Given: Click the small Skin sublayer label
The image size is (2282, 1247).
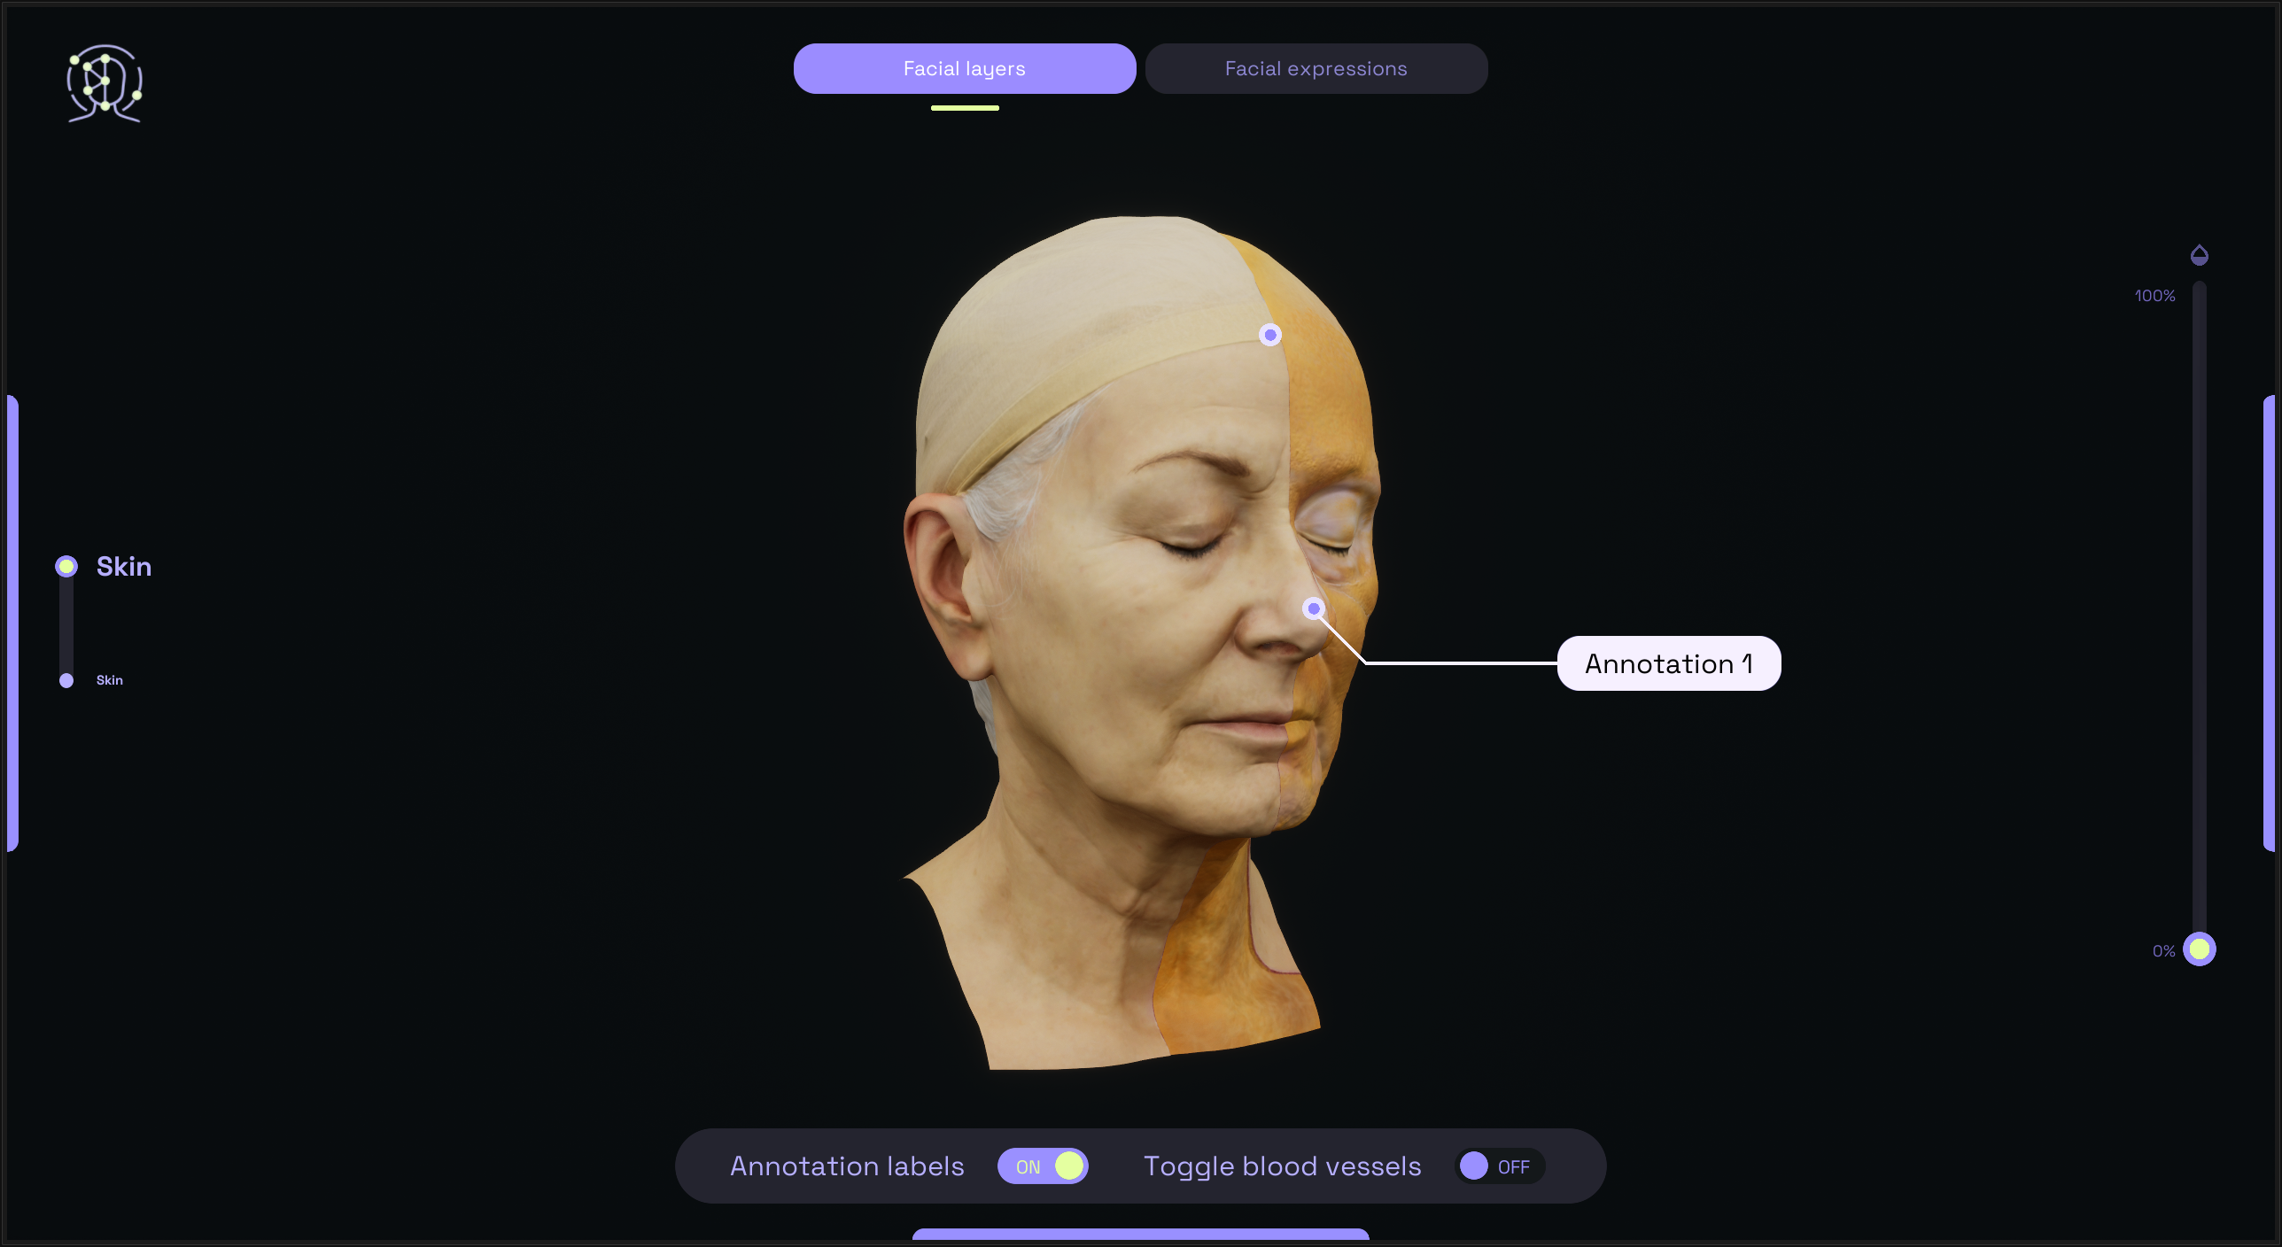Looking at the screenshot, I should click(x=110, y=680).
